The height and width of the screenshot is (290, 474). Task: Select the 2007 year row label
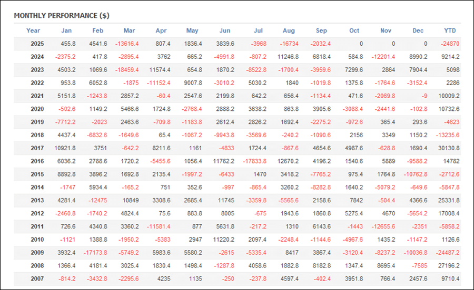pos(37,279)
